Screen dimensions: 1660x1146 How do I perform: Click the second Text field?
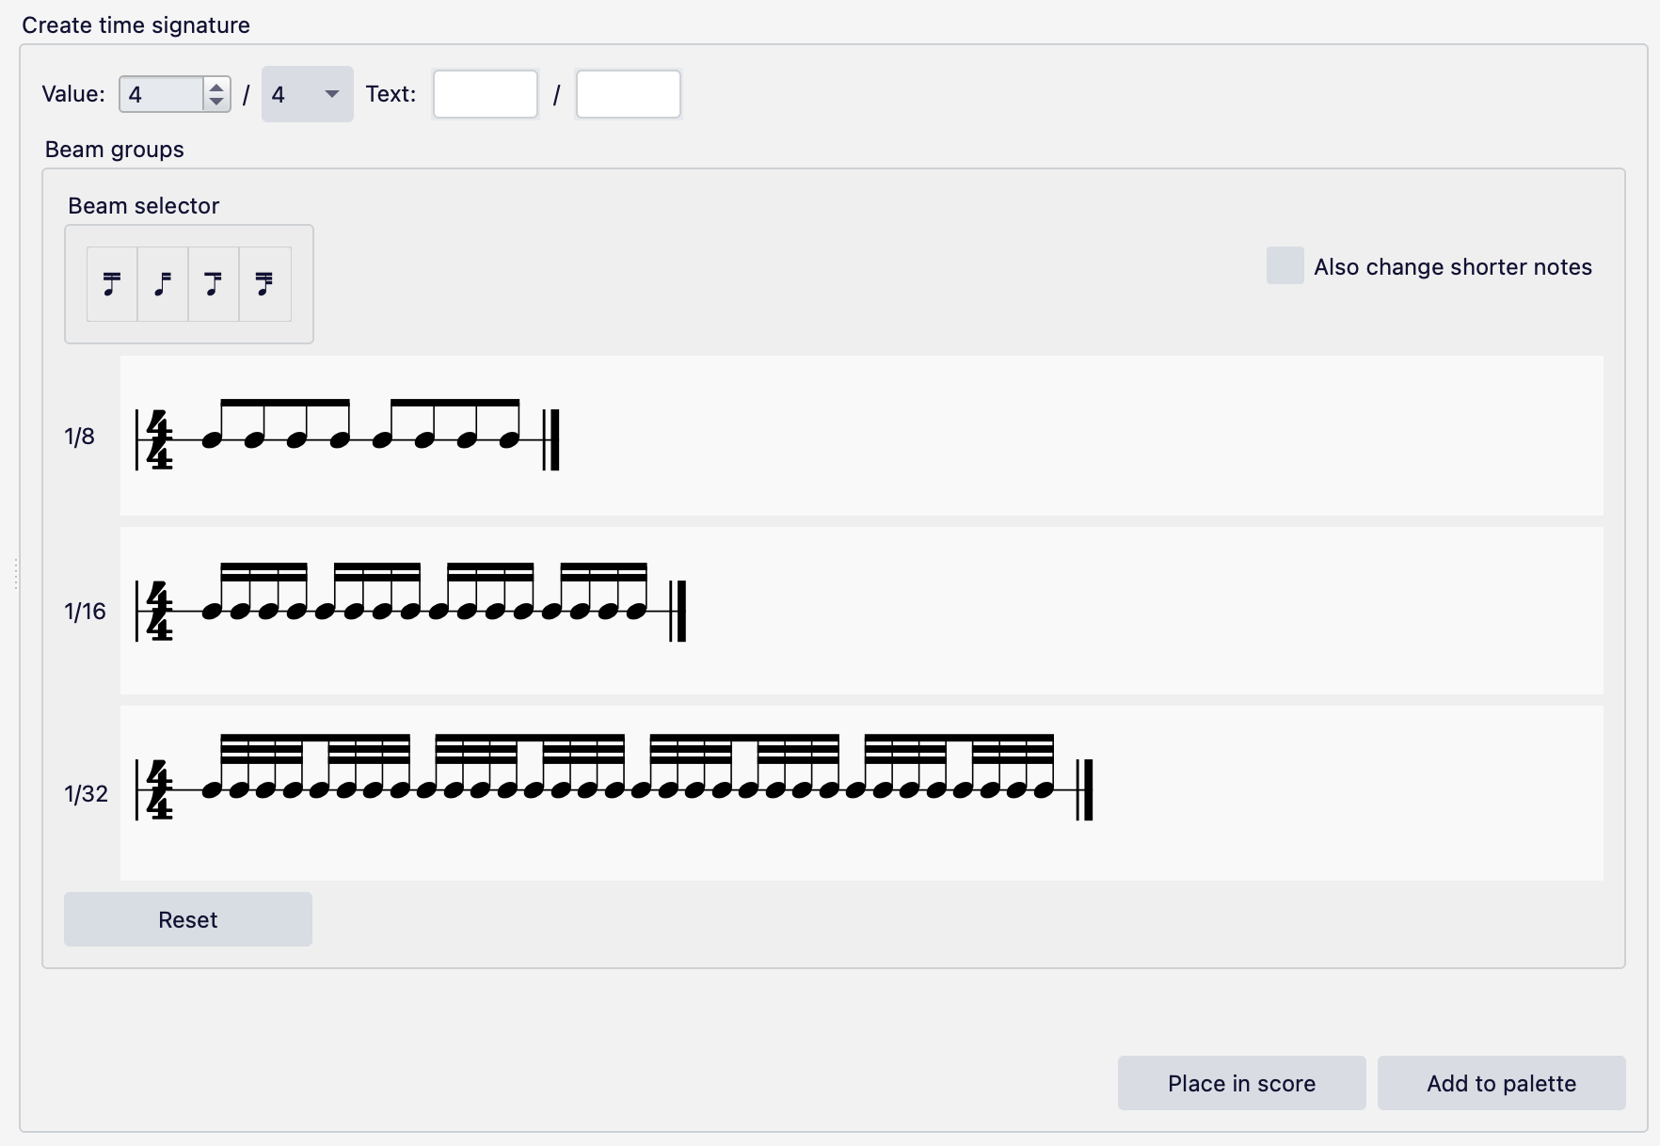[x=628, y=94]
